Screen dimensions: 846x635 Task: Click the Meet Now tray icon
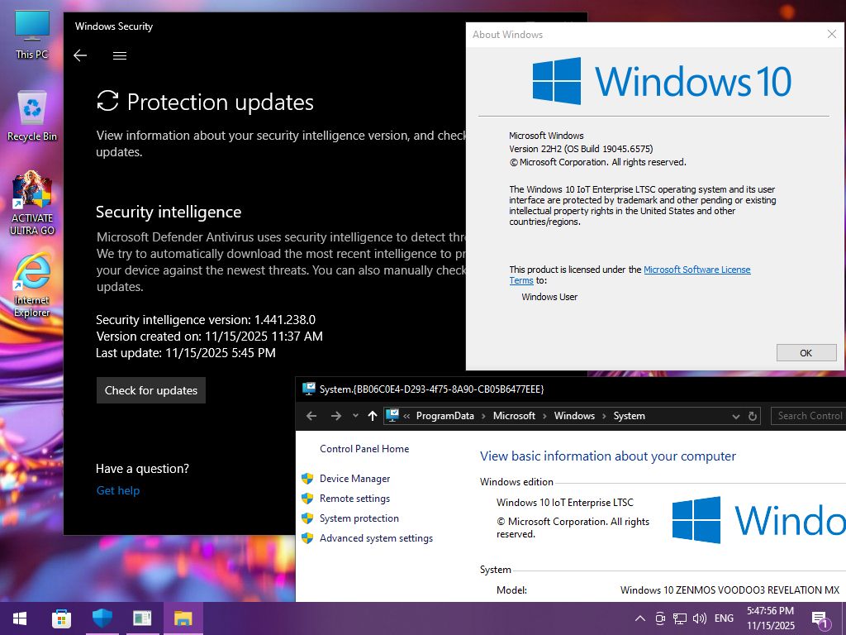[660, 618]
